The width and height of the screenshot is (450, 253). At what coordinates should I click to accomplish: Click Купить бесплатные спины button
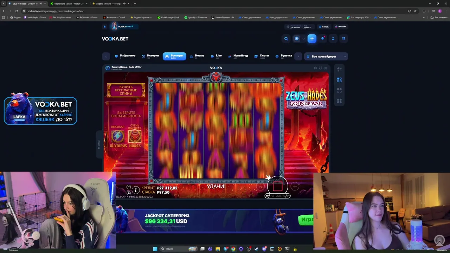pos(126,90)
